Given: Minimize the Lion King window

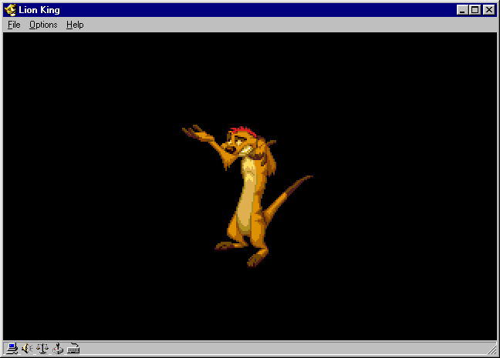Looking at the screenshot, I should 462,10.
